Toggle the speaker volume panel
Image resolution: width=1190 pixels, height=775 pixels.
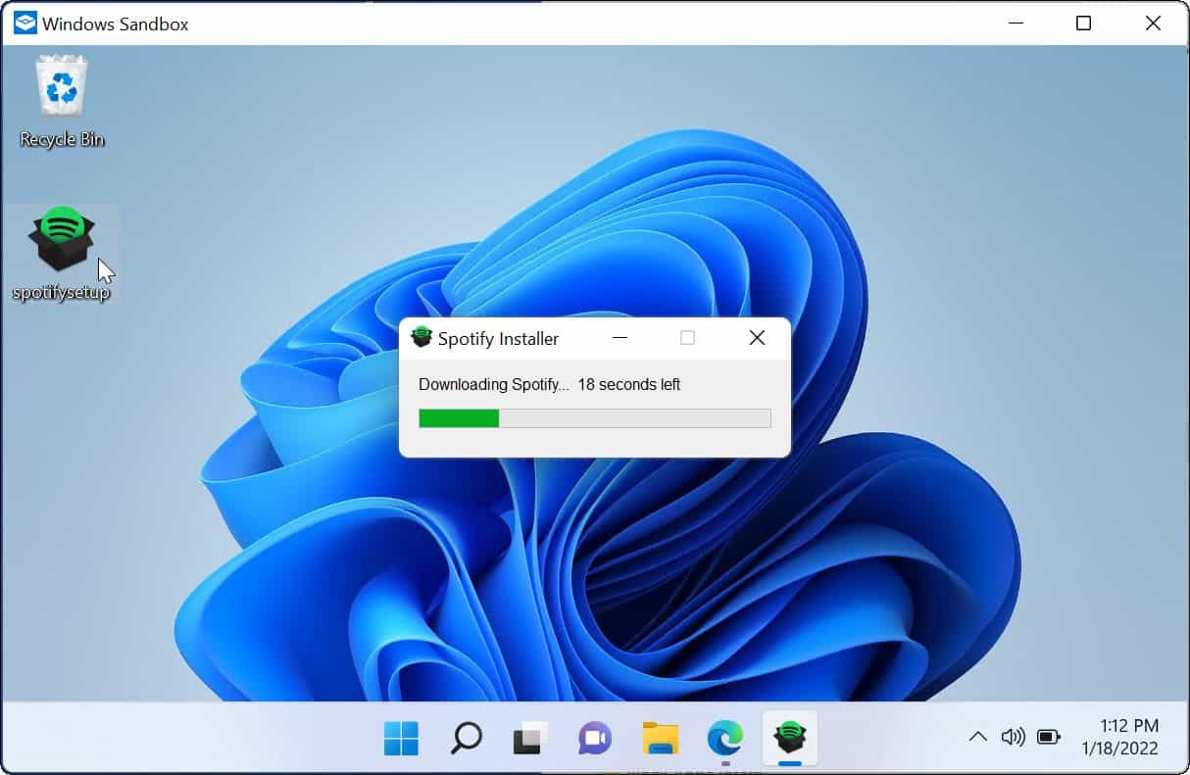1014,738
